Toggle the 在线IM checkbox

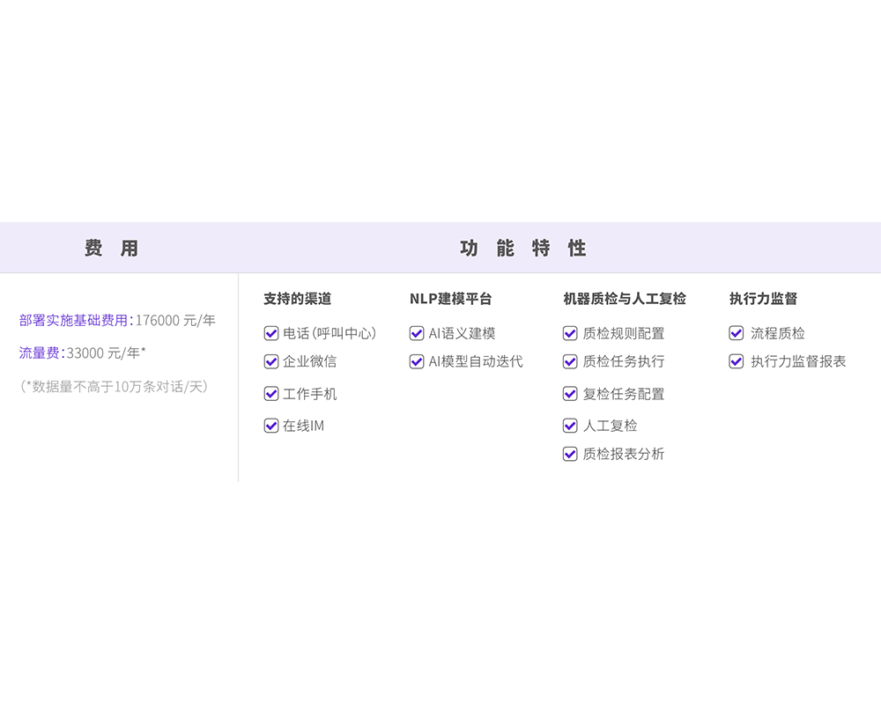point(270,425)
